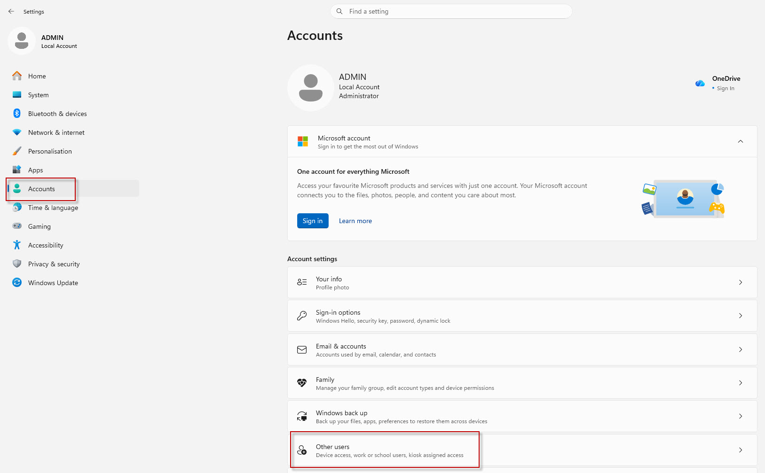
Task: Click the ADMIN Local Account sidebar name
Action: (59, 41)
